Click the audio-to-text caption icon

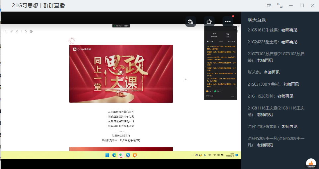click(x=191, y=22)
